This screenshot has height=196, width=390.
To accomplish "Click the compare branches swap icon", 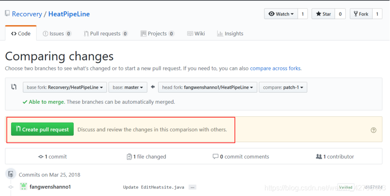I will point(14,87).
